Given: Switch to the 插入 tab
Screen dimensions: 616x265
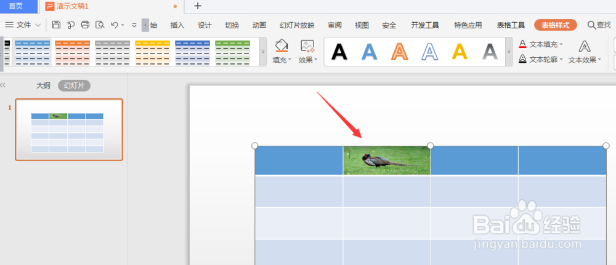Looking at the screenshot, I should (x=177, y=25).
